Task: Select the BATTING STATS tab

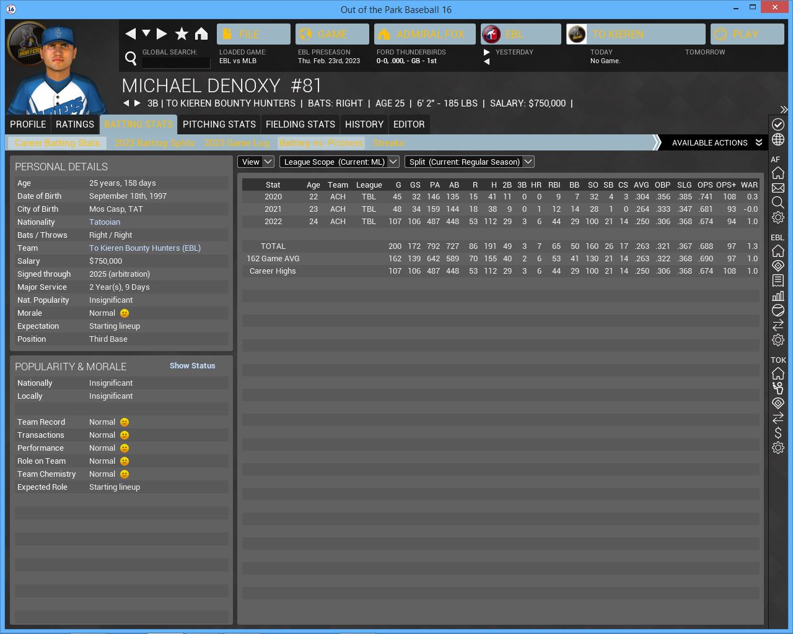Action: (139, 124)
